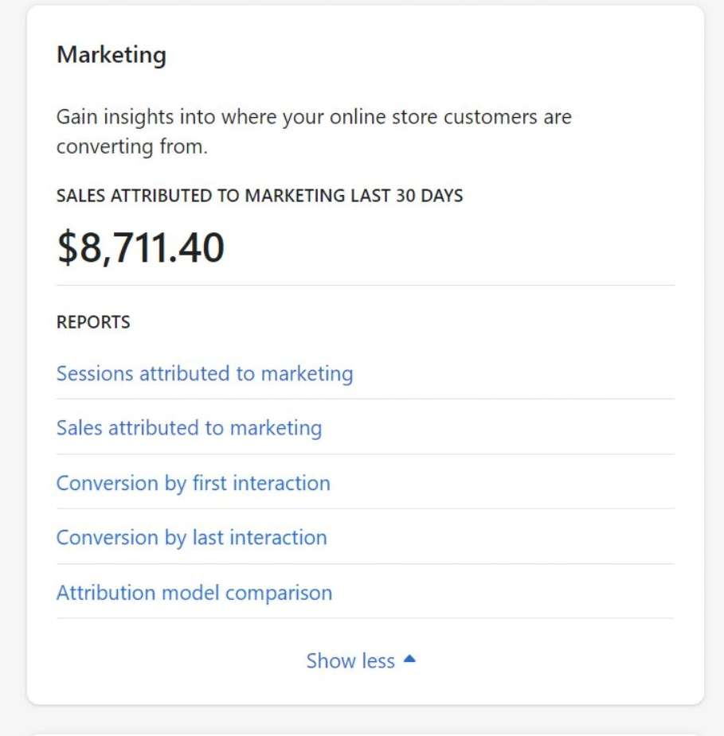Viewport: 724px width, 736px height.
Task: Open Sessions attributed to marketing report
Action: 205,374
